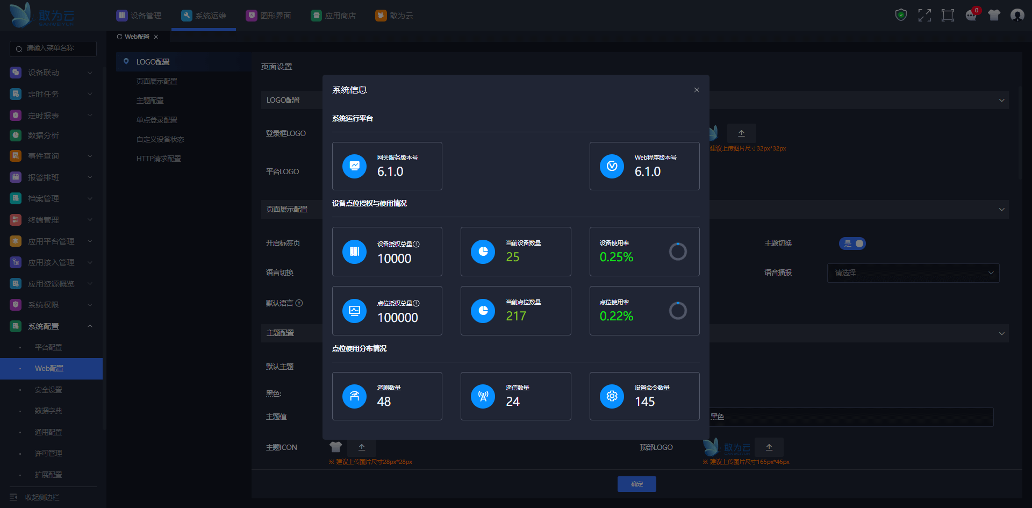This screenshot has height=508, width=1032.
Task: Open the 系统运维 top menu
Action: (204, 16)
